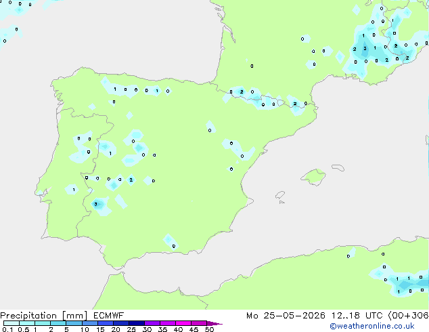Select the 10–15 mm legend swatch
429x332 pixels.
89,323
